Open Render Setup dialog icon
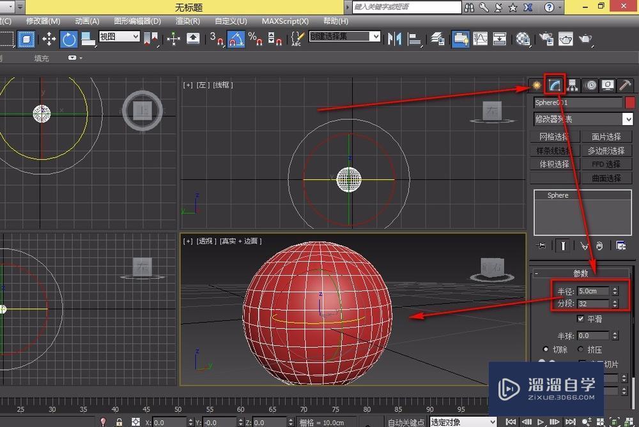 (x=546, y=39)
